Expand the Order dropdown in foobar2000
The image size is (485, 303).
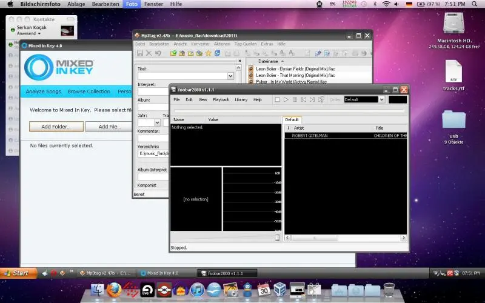(382, 99)
